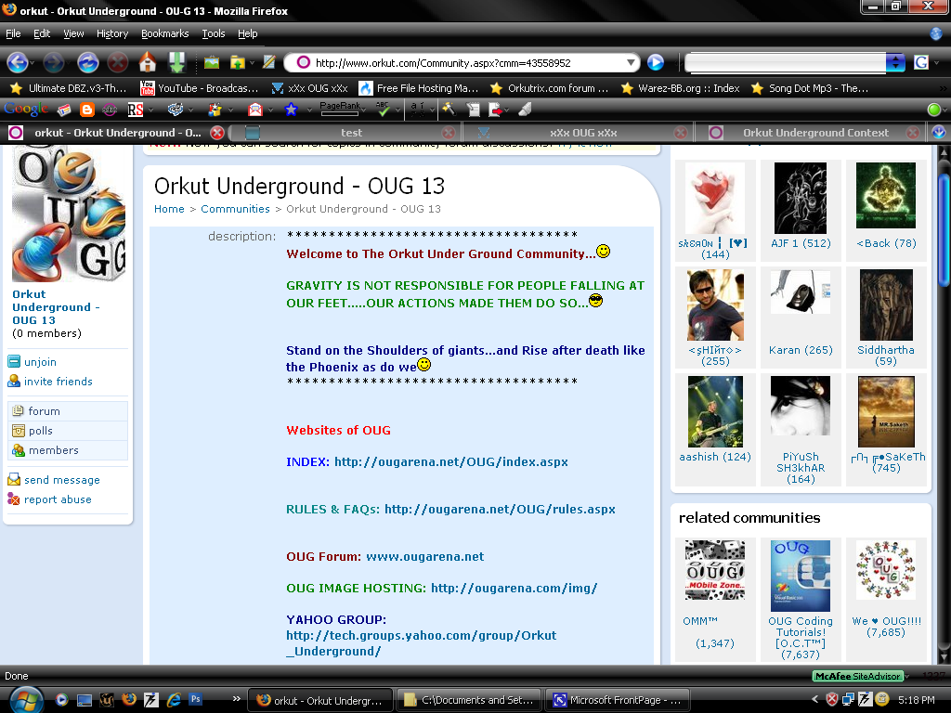
Task: Open the search engine selector dropdown
Action: click(895, 62)
